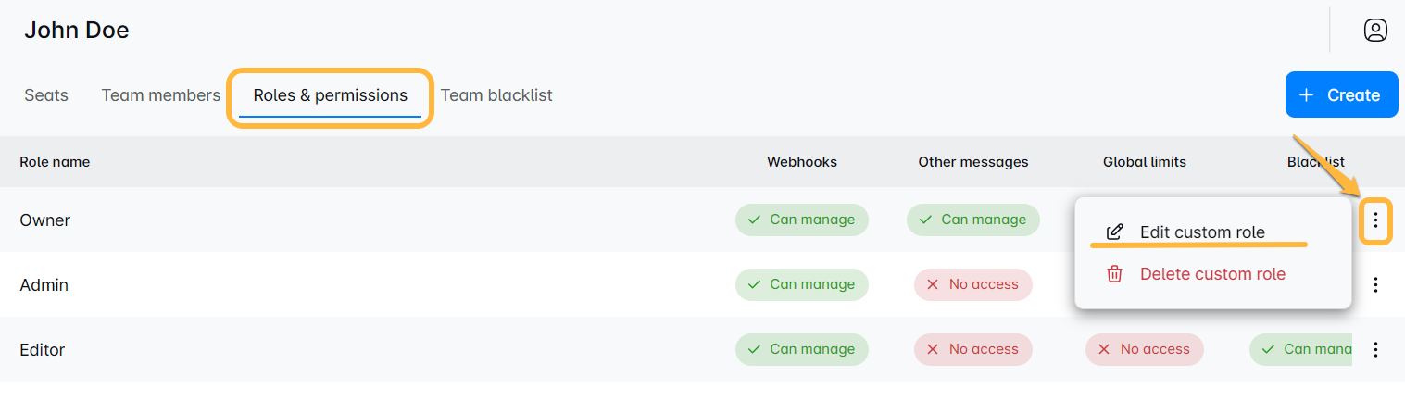Click the Owner role name row
This screenshot has height=414, width=1405.
pyautogui.click(x=45, y=220)
